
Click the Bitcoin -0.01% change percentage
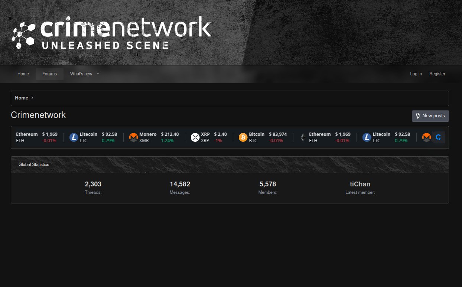tap(276, 141)
